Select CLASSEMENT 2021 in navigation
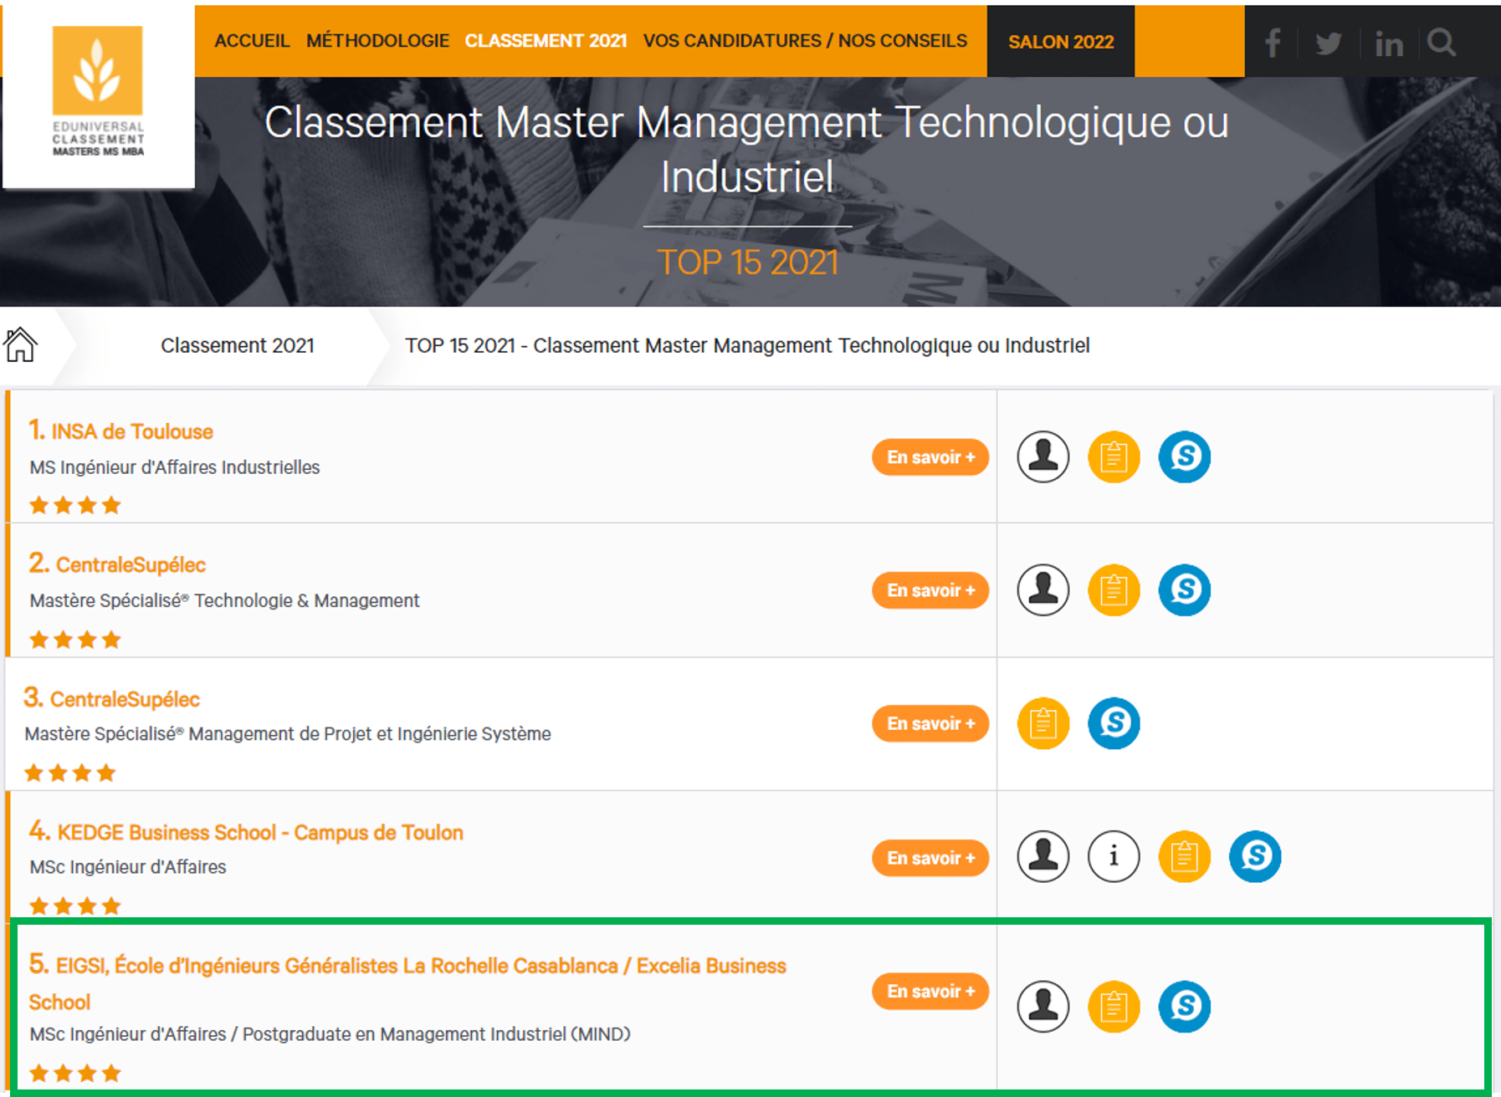 coord(546,41)
